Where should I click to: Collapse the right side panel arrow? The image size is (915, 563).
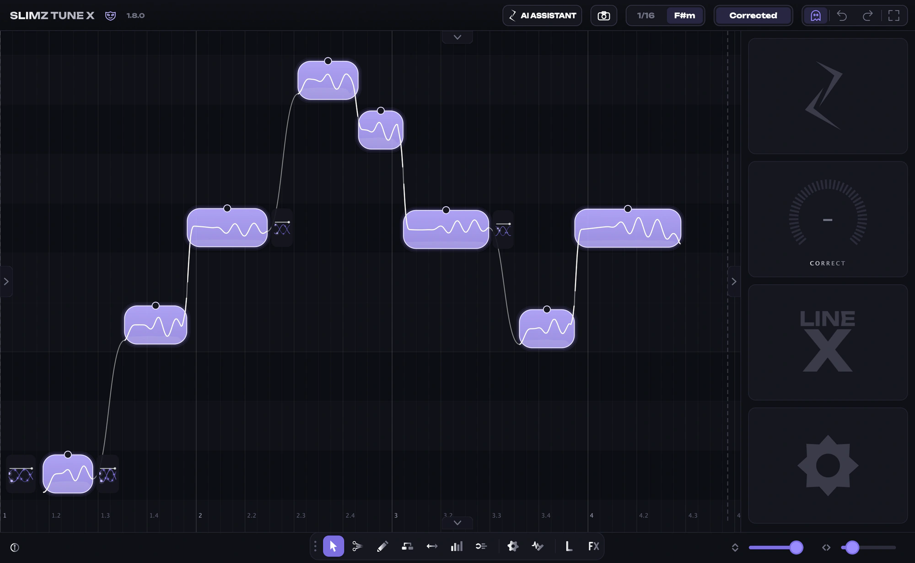coord(734,282)
